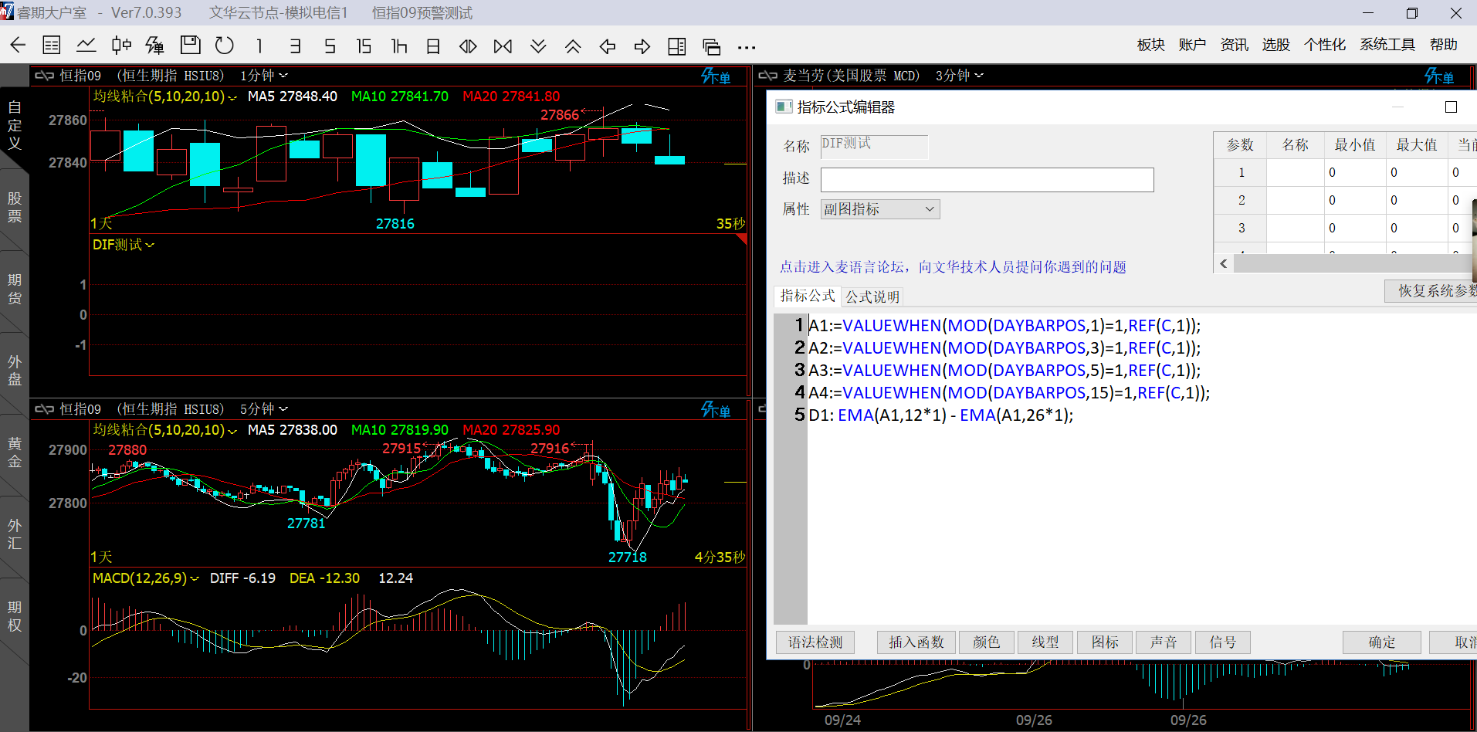This screenshot has width=1477, height=732.
Task: Open the 系统工具 menu
Action: click(x=1387, y=45)
